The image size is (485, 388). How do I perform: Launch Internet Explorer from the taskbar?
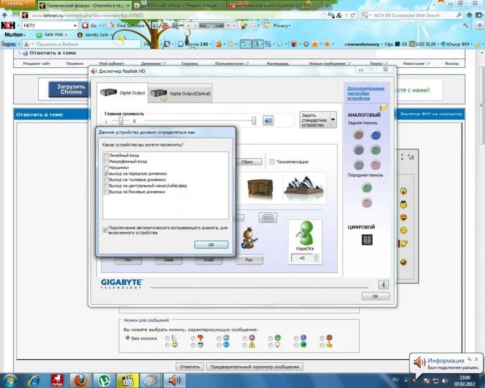[33, 380]
